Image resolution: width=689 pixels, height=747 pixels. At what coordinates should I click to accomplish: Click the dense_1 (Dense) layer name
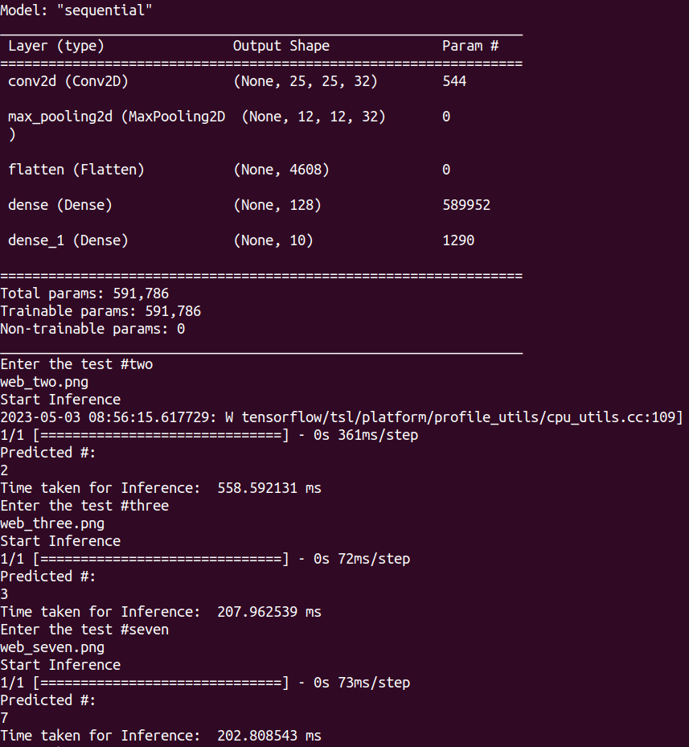(68, 240)
